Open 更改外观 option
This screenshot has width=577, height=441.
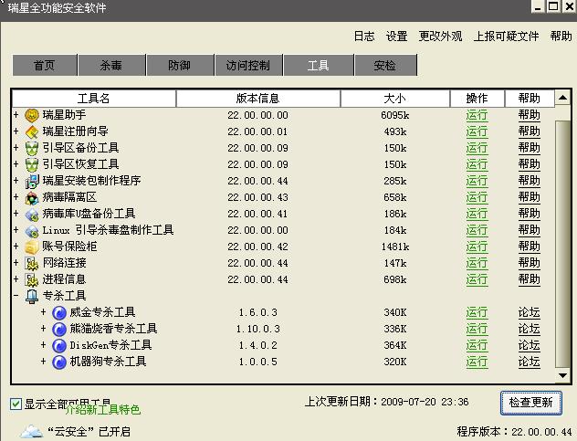[x=440, y=37]
